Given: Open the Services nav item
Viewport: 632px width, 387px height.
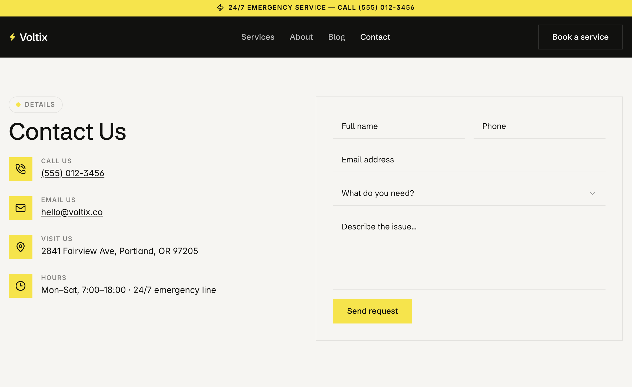Looking at the screenshot, I should tap(258, 37).
